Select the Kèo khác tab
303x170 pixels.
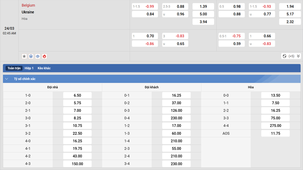coord(44,68)
